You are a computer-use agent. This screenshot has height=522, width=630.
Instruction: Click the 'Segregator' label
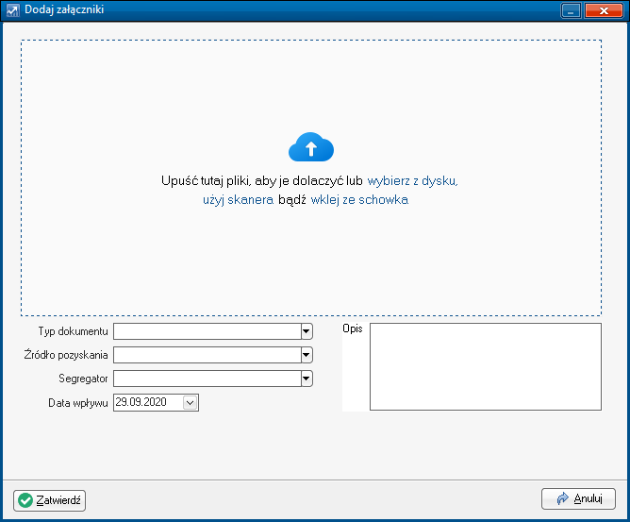(x=83, y=379)
